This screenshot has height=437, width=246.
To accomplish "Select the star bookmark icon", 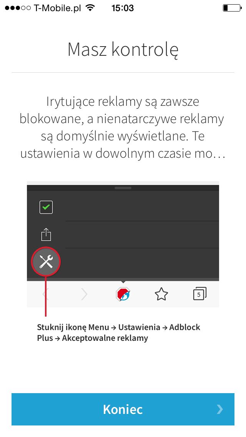I will click(x=161, y=294).
